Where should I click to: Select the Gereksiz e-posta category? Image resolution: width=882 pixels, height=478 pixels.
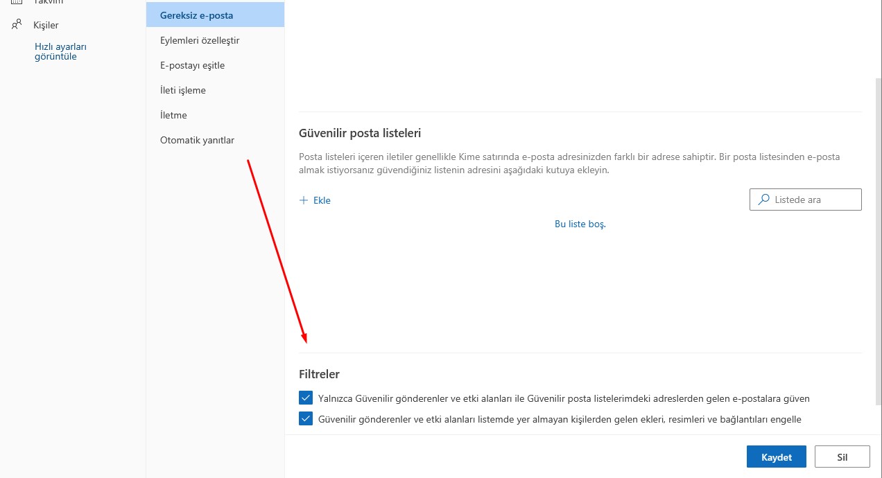[197, 14]
